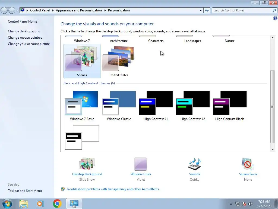Click the Window Color link text

click(141, 174)
